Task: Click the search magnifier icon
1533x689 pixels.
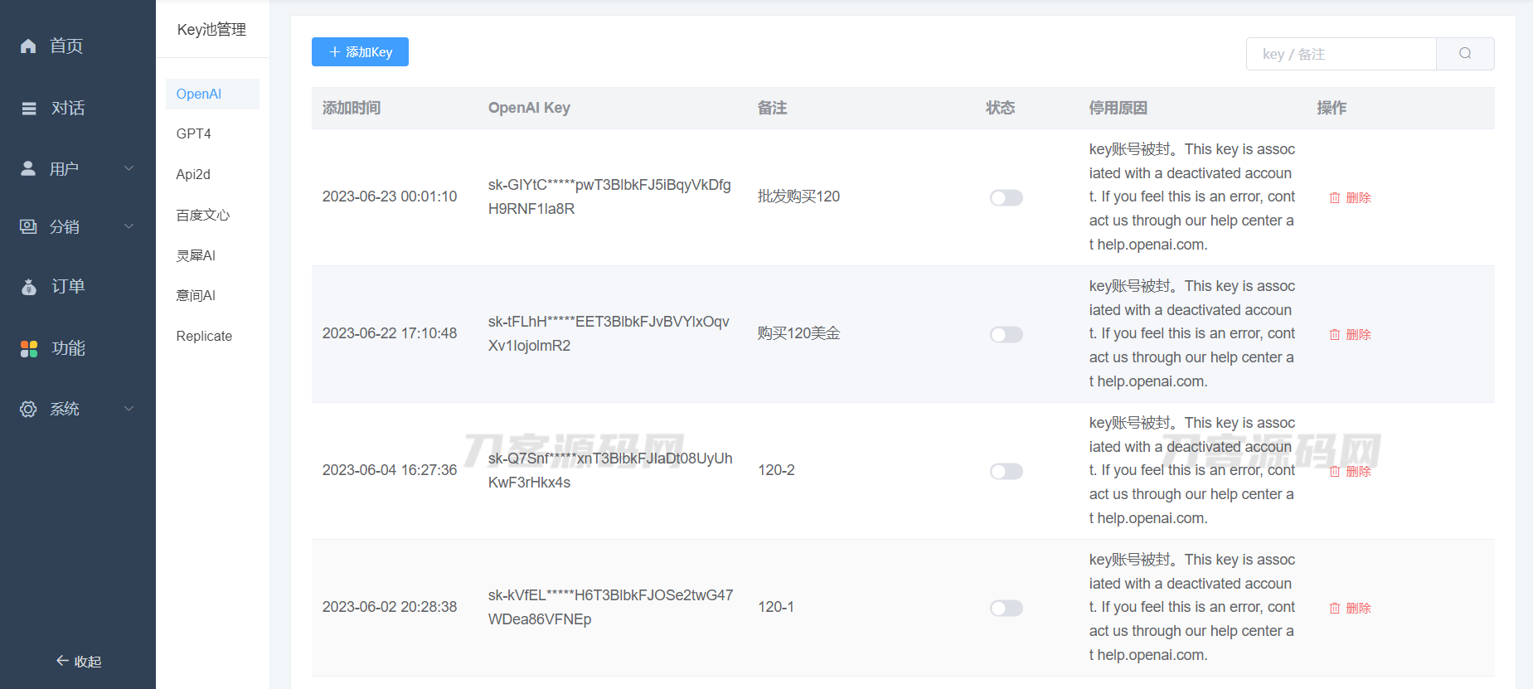Action: click(x=1465, y=54)
